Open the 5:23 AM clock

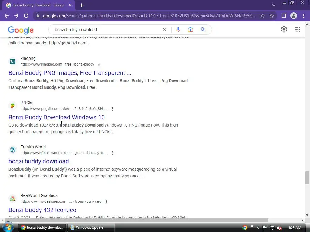pos(295,228)
